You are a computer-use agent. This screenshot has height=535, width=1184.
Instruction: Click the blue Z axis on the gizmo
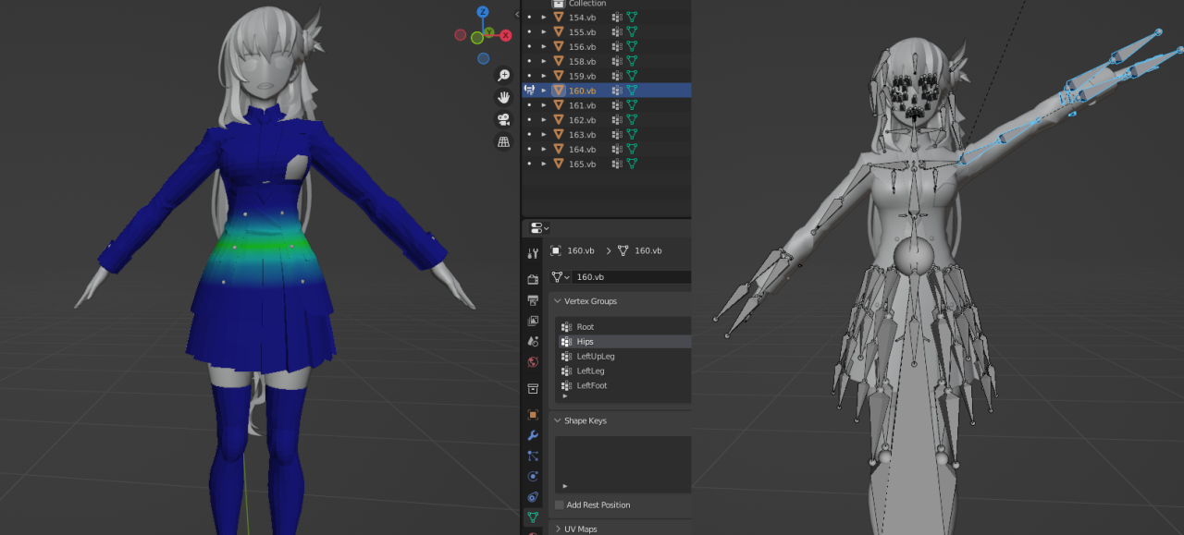482,13
